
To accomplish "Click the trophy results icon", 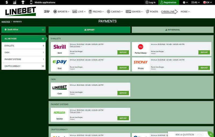I will point(23,2).
